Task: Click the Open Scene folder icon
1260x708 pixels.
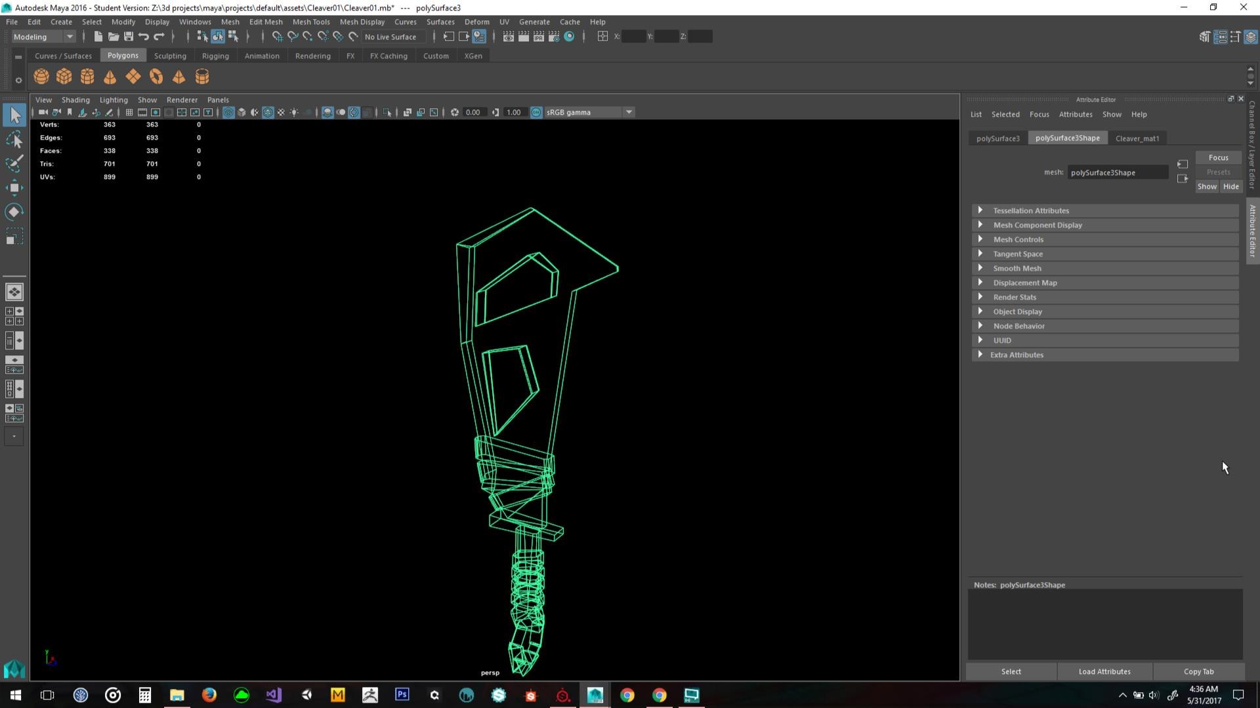Action: (114, 37)
